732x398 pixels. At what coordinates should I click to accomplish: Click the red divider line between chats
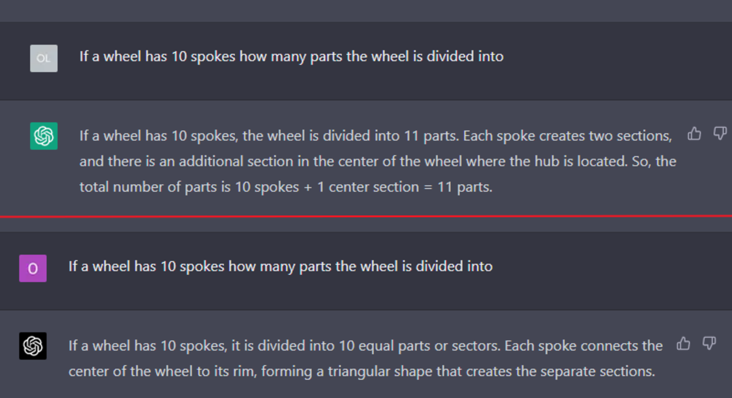point(366,216)
